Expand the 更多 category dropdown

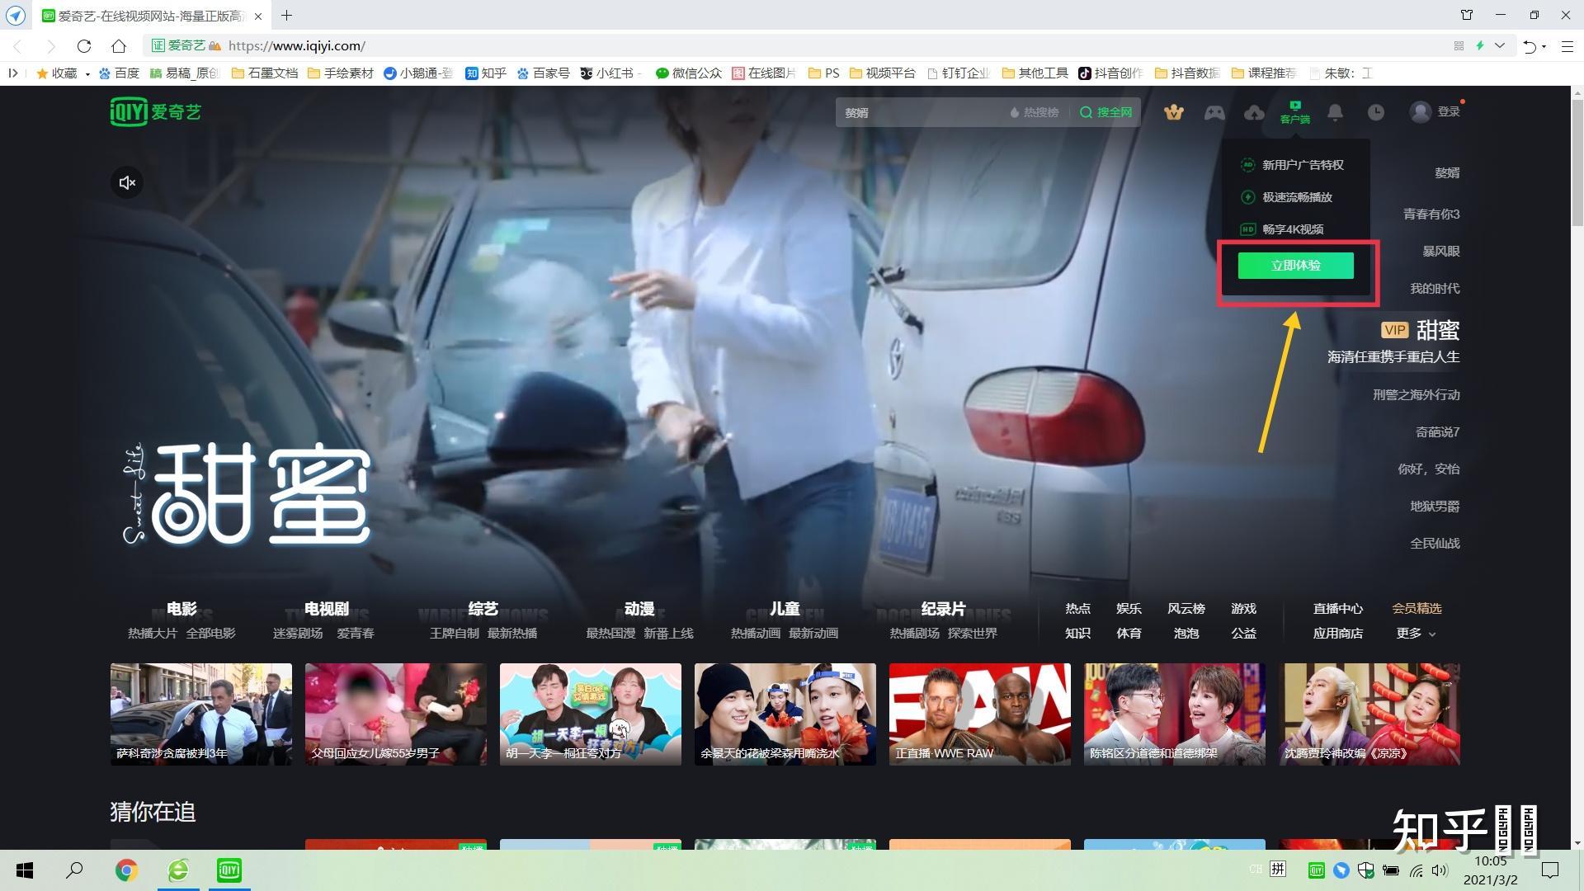point(1416,634)
